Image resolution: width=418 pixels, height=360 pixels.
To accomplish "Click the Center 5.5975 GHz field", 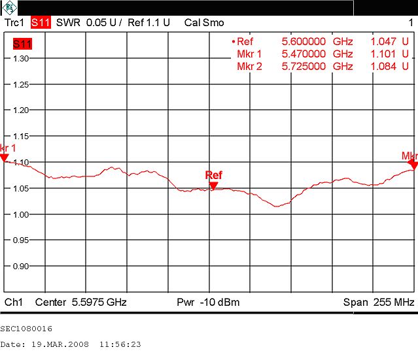I will (x=80, y=303).
